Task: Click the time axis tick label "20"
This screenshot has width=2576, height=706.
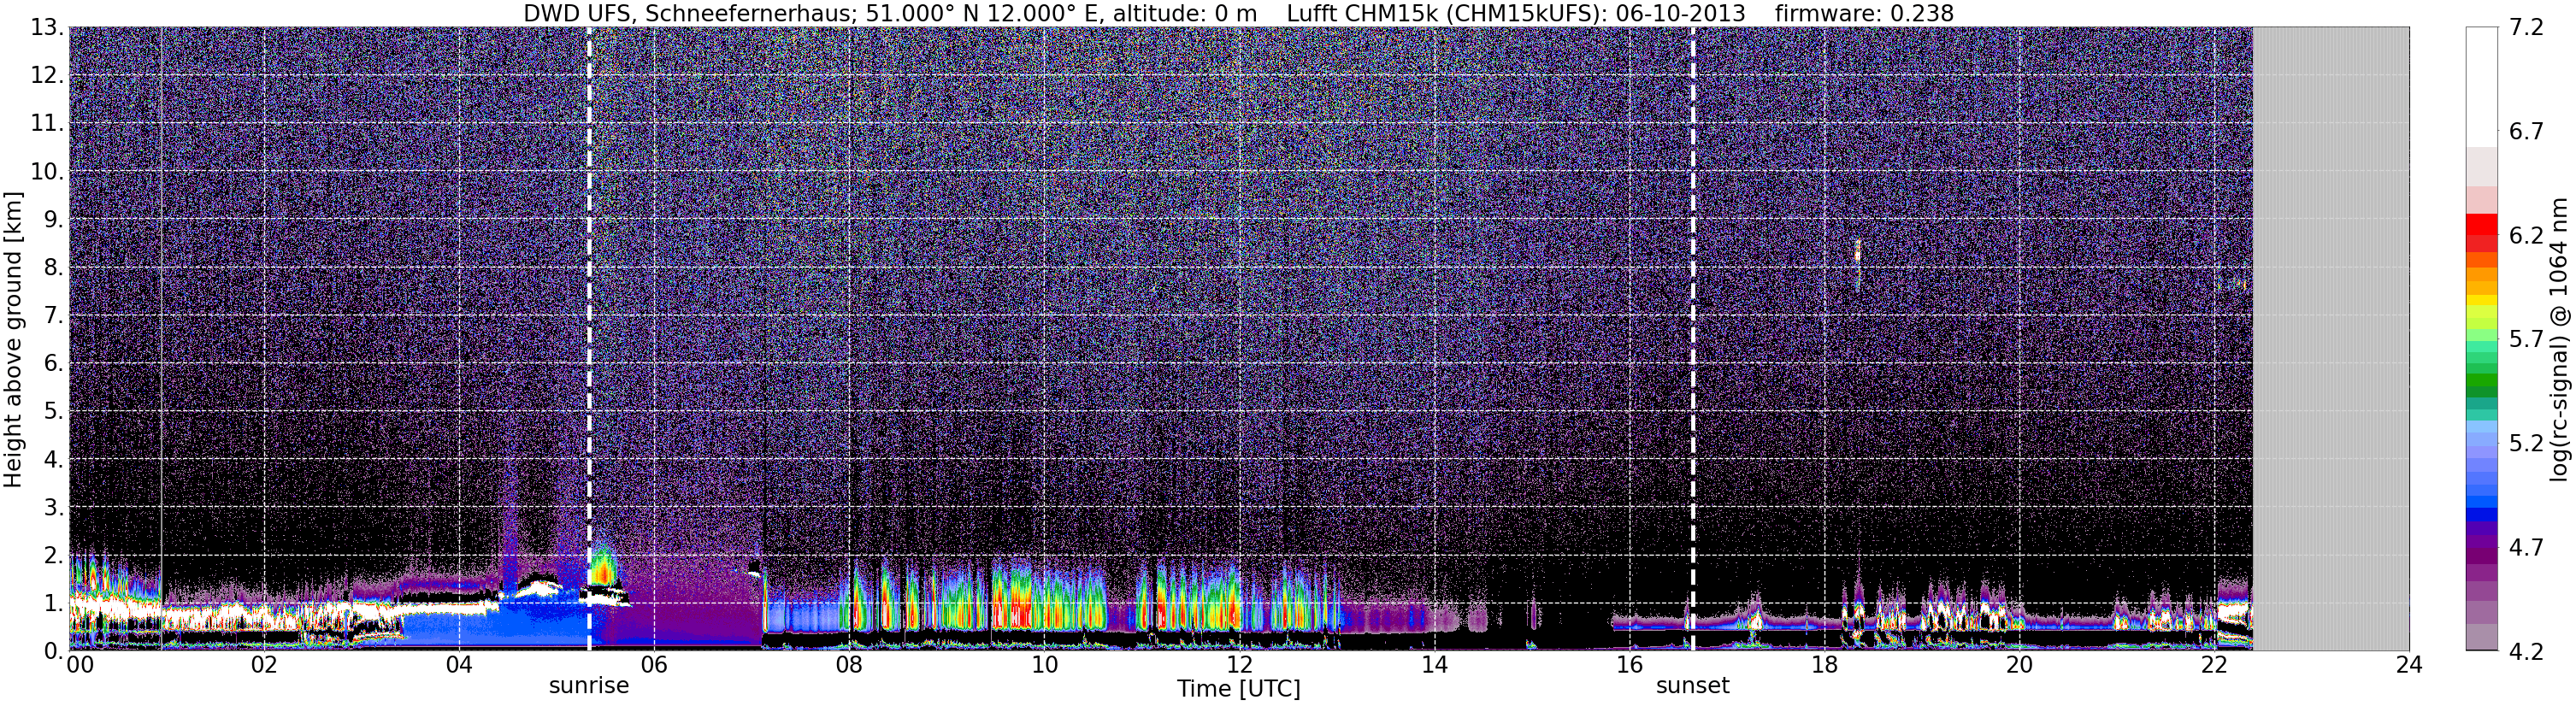Action: [2019, 666]
